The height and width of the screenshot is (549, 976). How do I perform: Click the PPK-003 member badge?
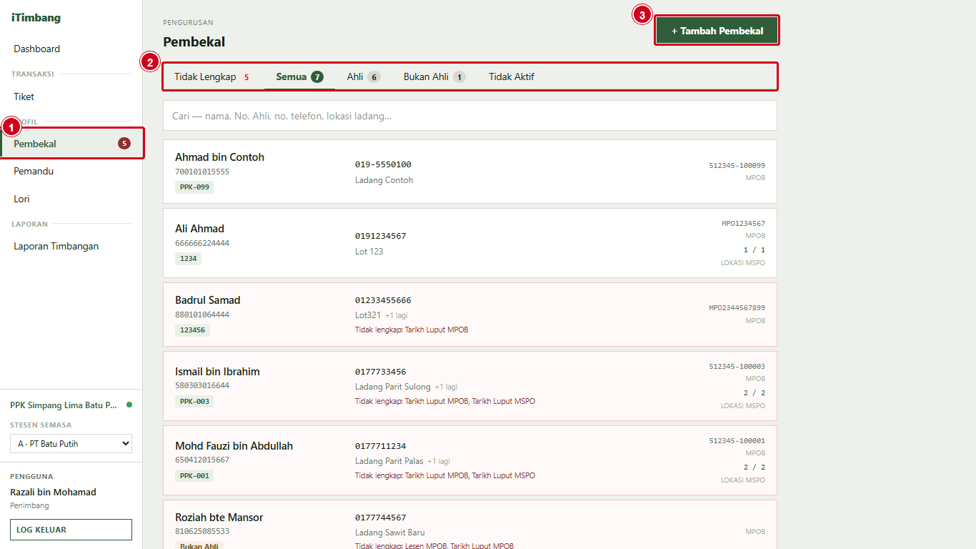[x=194, y=402]
